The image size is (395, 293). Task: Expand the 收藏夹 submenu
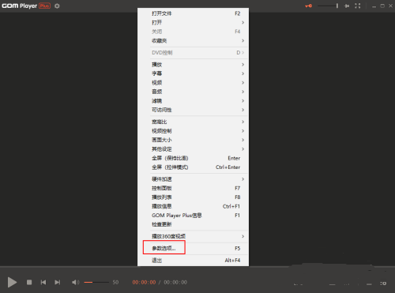[193, 40]
